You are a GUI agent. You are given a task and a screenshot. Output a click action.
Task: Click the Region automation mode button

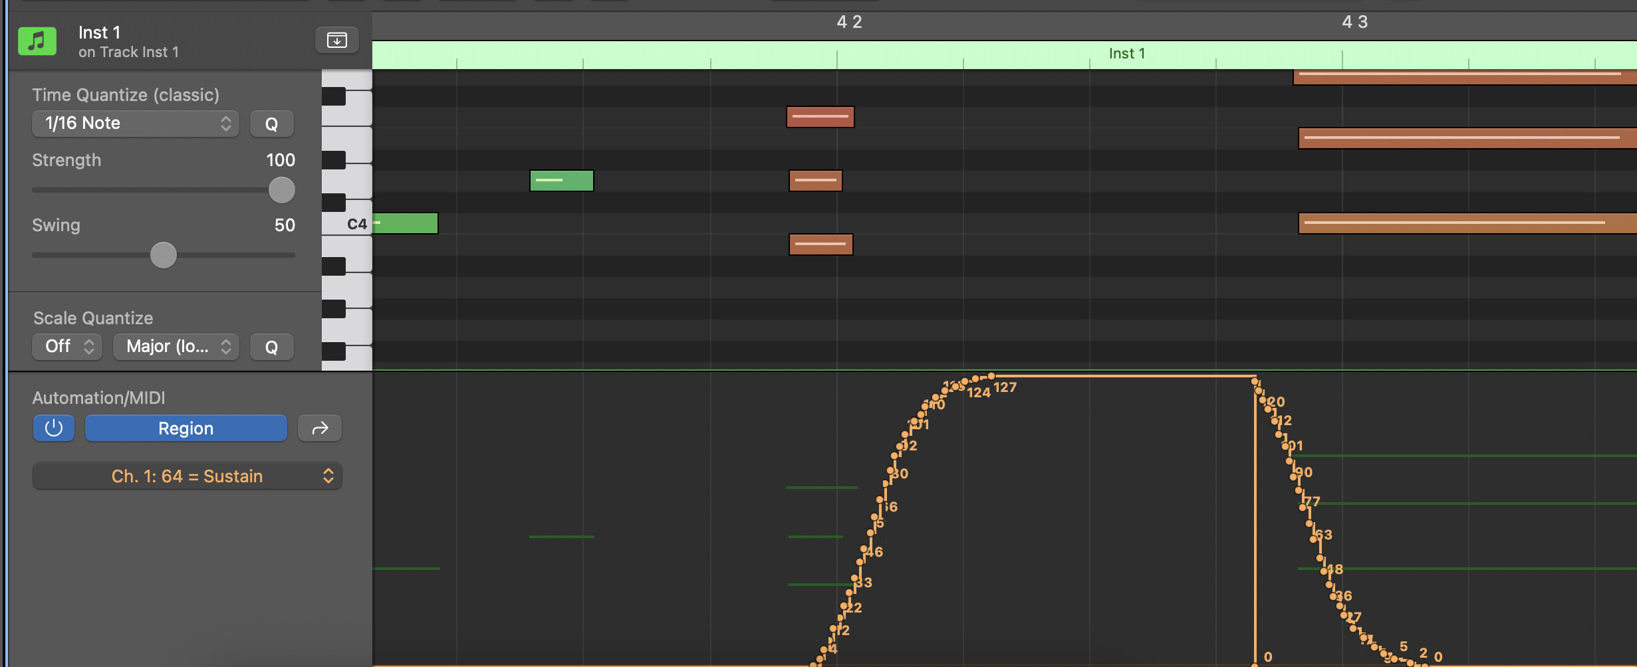186,429
